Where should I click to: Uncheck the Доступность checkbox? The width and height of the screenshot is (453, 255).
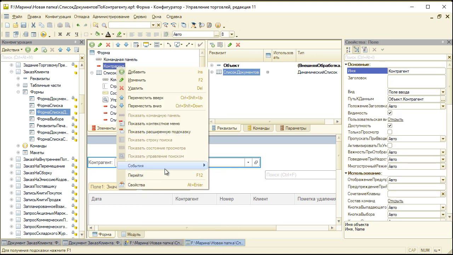[390, 126]
